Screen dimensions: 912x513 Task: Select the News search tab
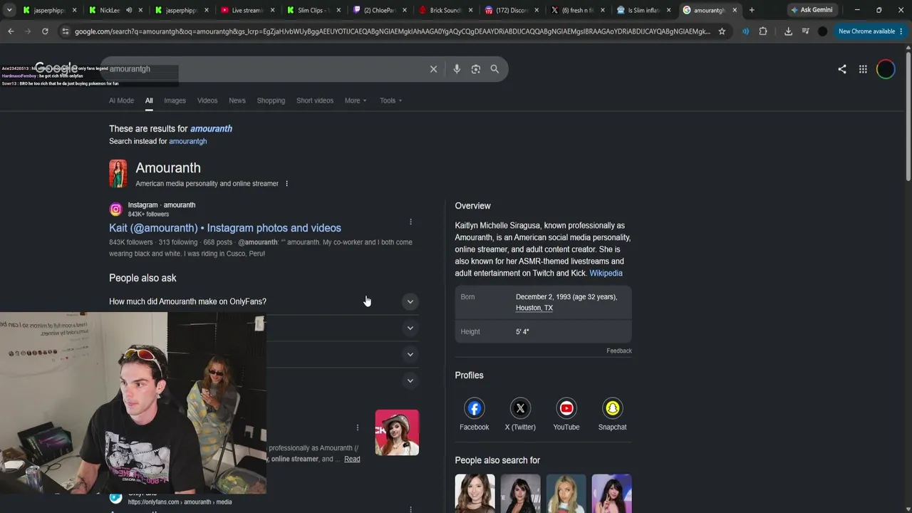237,100
